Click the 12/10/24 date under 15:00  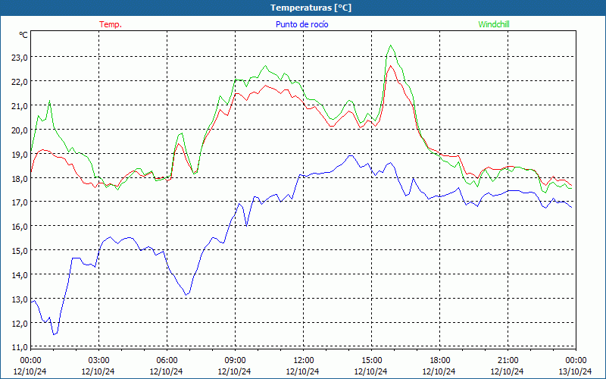click(x=370, y=371)
